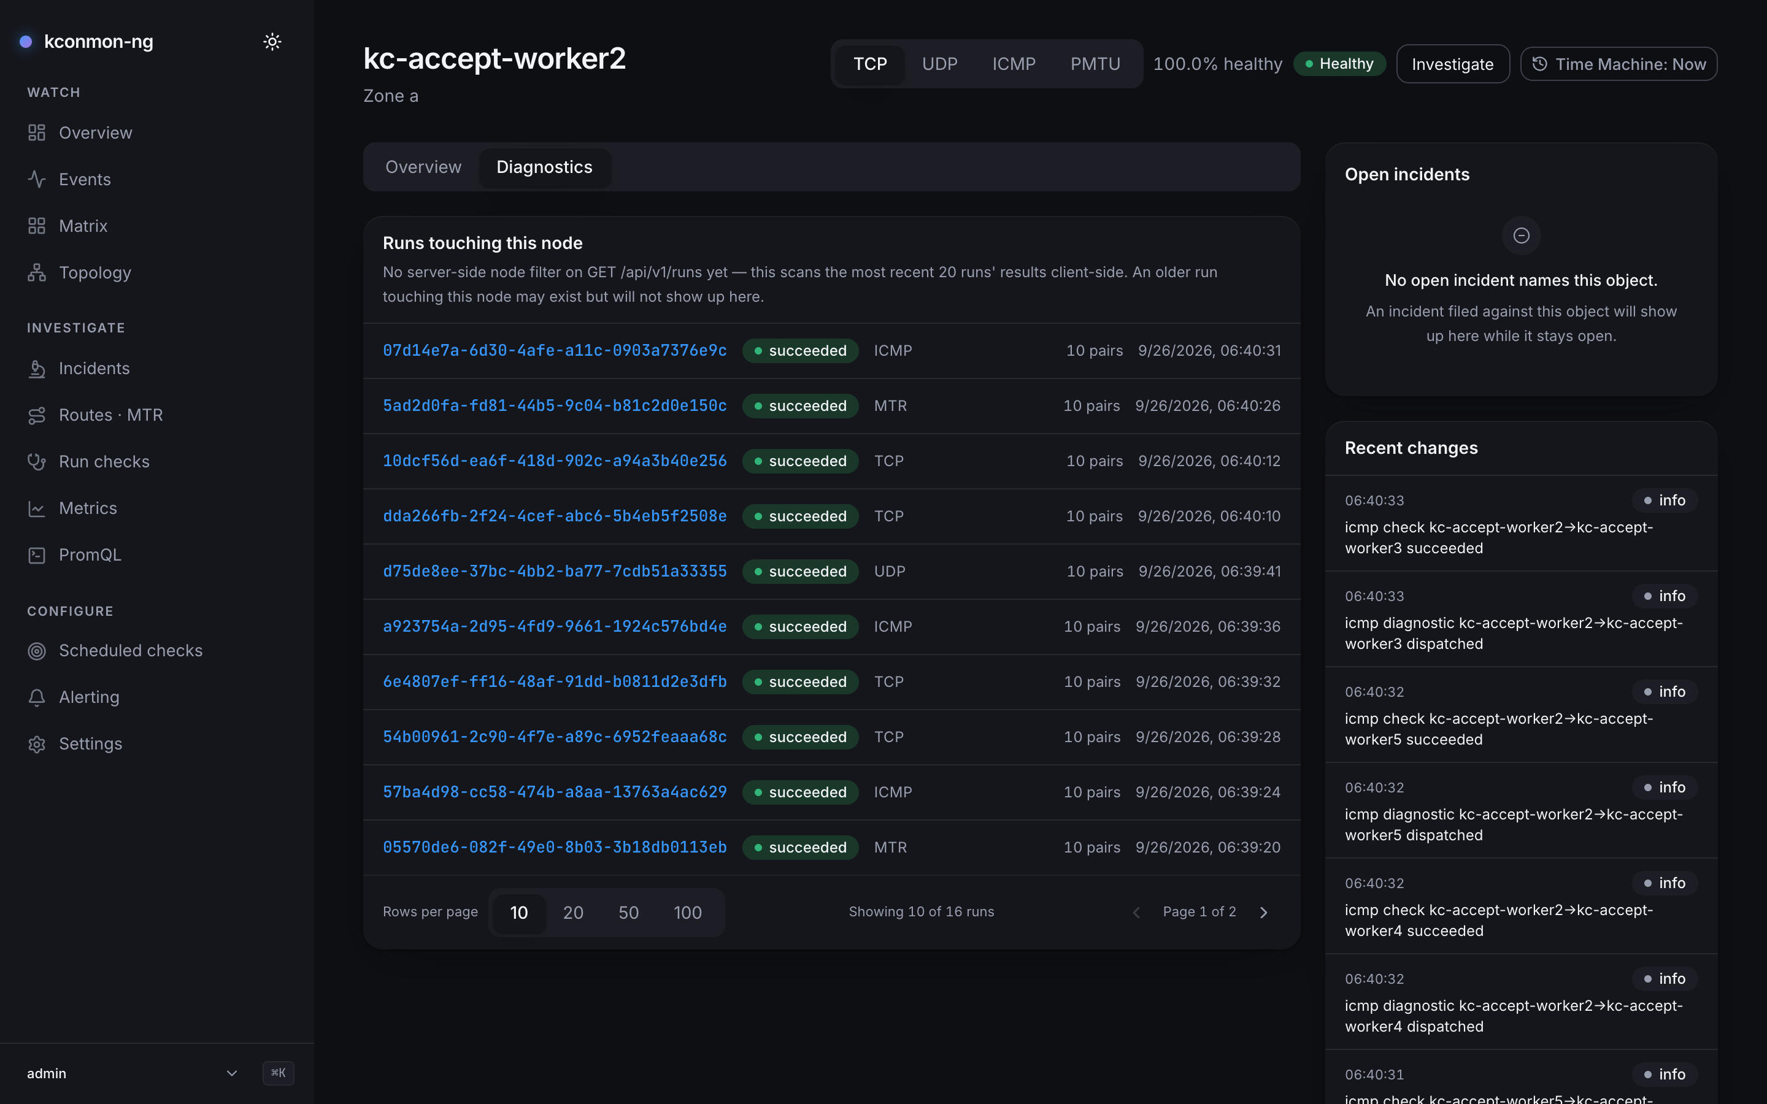Click the Matrix grid icon

coord(37,226)
